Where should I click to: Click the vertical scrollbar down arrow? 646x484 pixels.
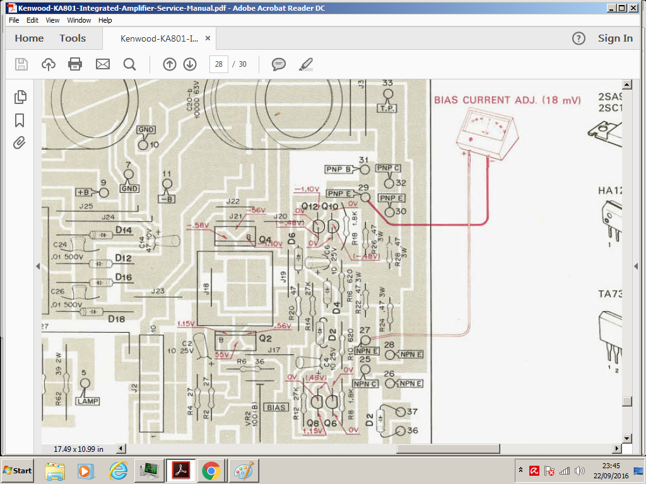pyautogui.click(x=627, y=439)
